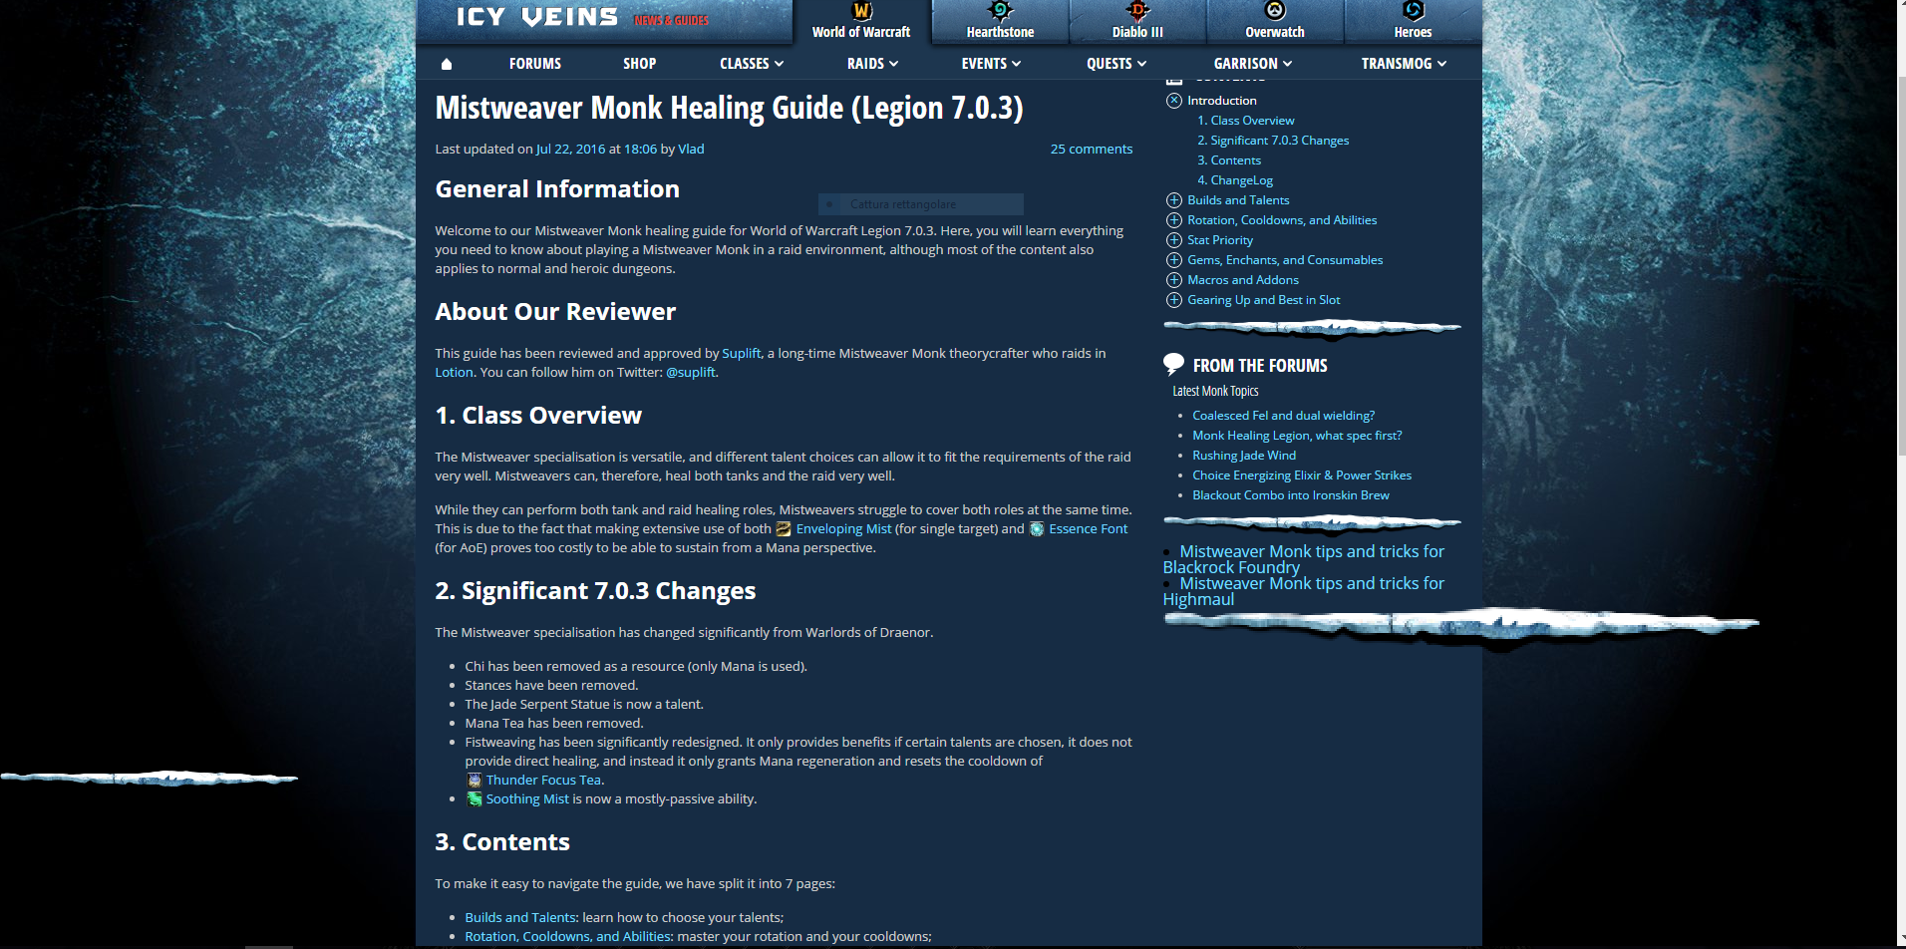The height and width of the screenshot is (949, 1906).
Task: Click the home icon in navigation bar
Action: coord(446,64)
